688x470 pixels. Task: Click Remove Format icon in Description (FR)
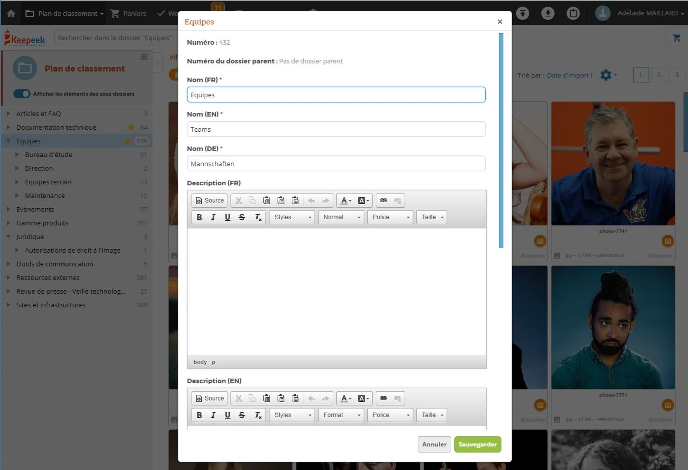[x=258, y=217]
